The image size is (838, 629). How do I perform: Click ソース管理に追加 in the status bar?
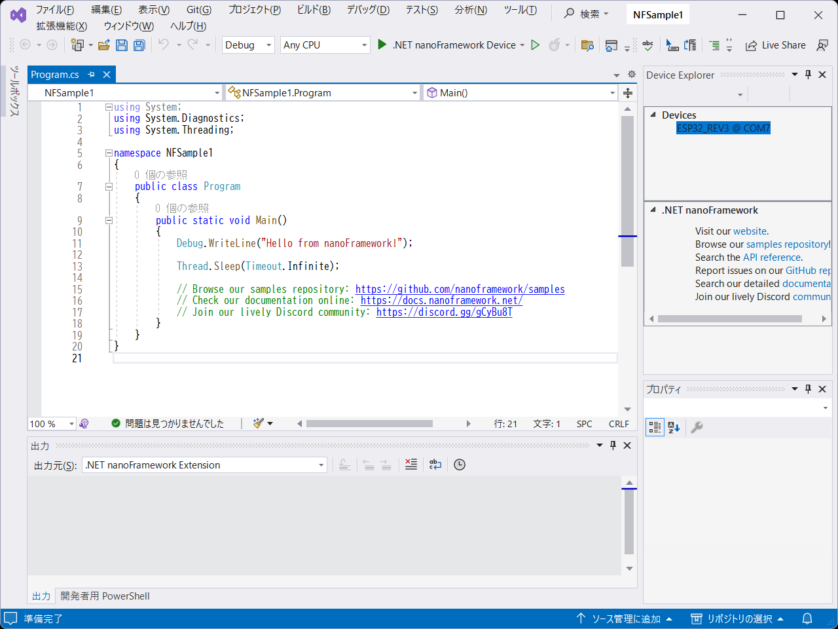[x=625, y=619]
